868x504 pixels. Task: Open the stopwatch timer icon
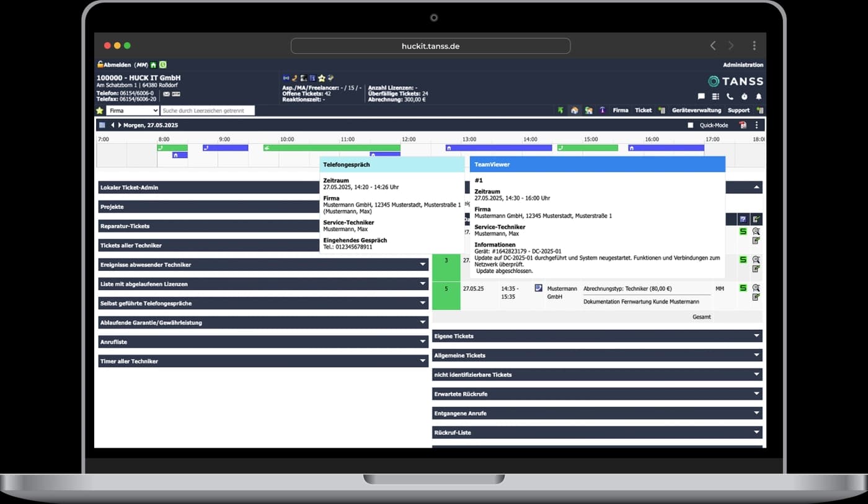point(744,97)
